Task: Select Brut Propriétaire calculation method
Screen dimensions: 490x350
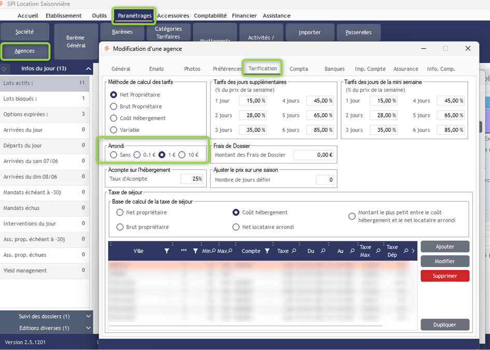Action: 114,106
